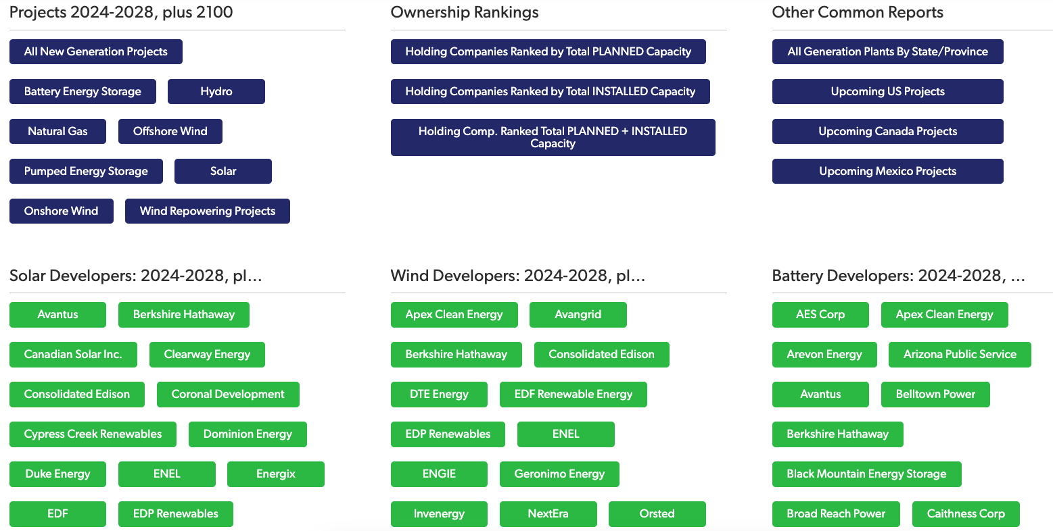Open Arevon Energy
Screen dimensions: 1053x531
coord(824,354)
